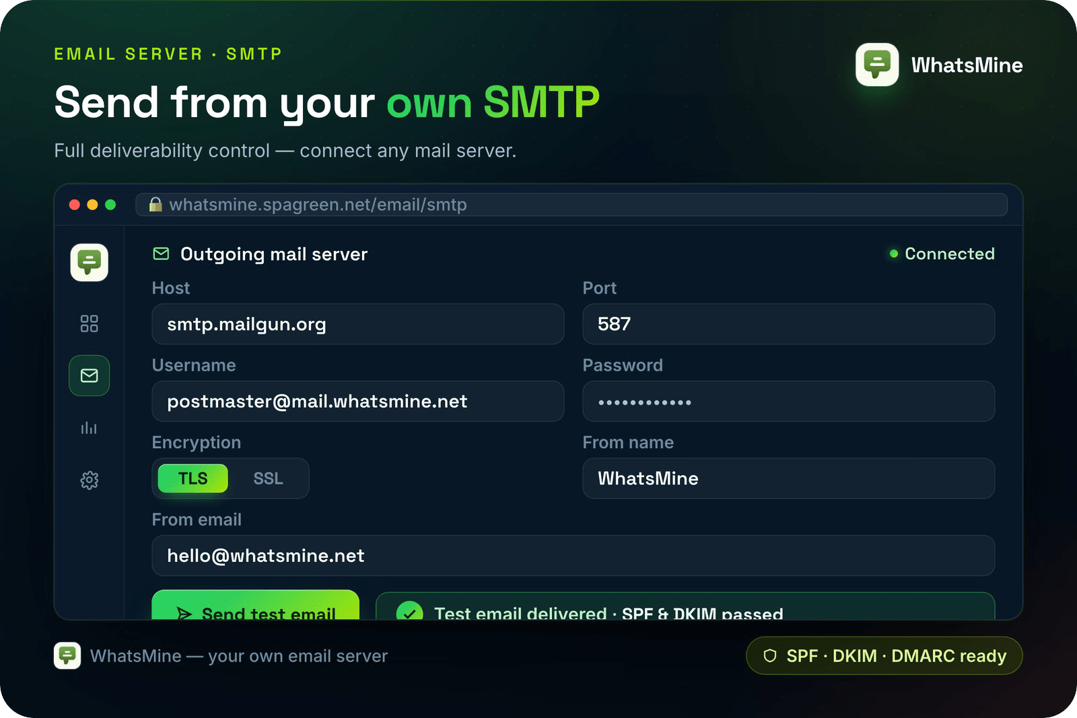Click "WhatsMine — your own email server" text
This screenshot has height=718, width=1077.
pyautogui.click(x=239, y=656)
